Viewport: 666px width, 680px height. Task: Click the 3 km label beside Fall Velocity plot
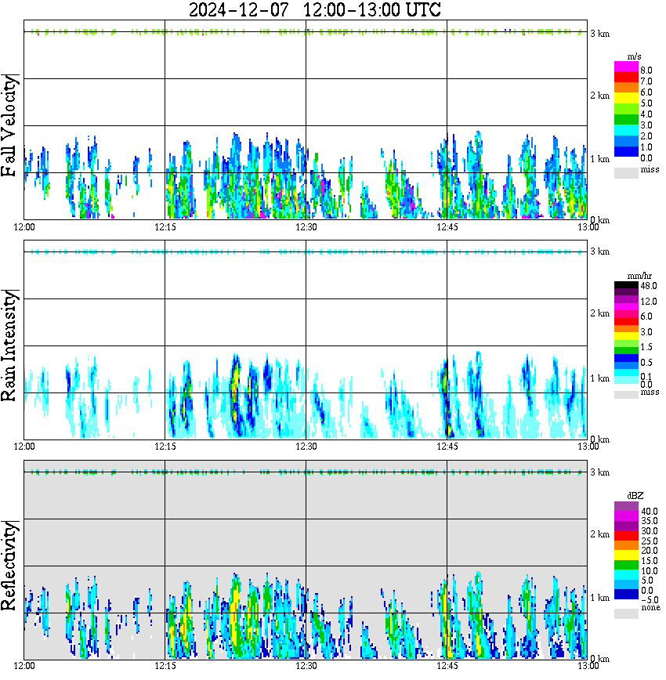pyautogui.click(x=599, y=34)
